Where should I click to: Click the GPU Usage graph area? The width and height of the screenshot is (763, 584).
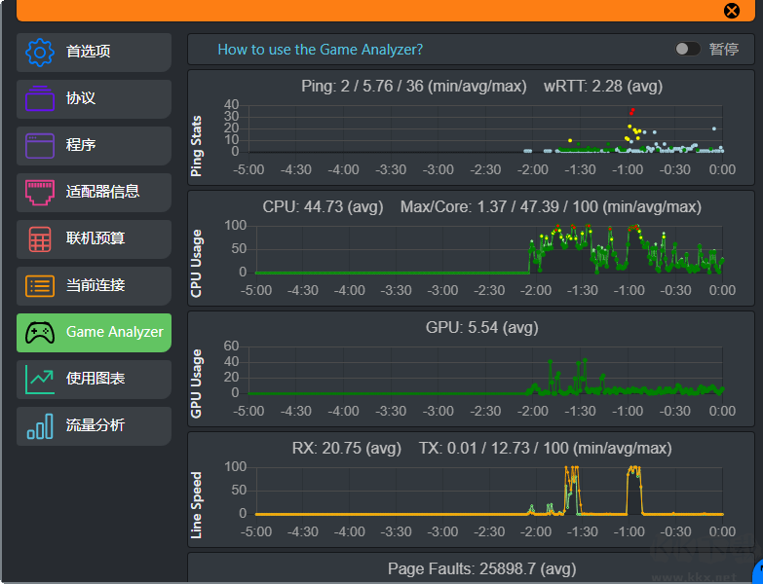coord(485,370)
